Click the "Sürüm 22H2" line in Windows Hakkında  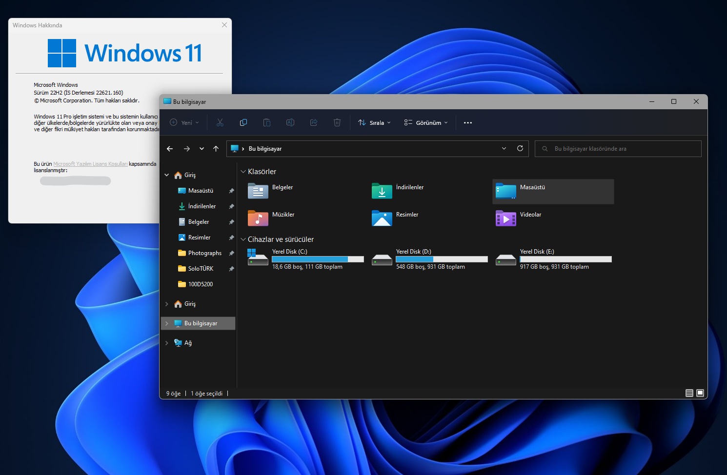point(79,93)
